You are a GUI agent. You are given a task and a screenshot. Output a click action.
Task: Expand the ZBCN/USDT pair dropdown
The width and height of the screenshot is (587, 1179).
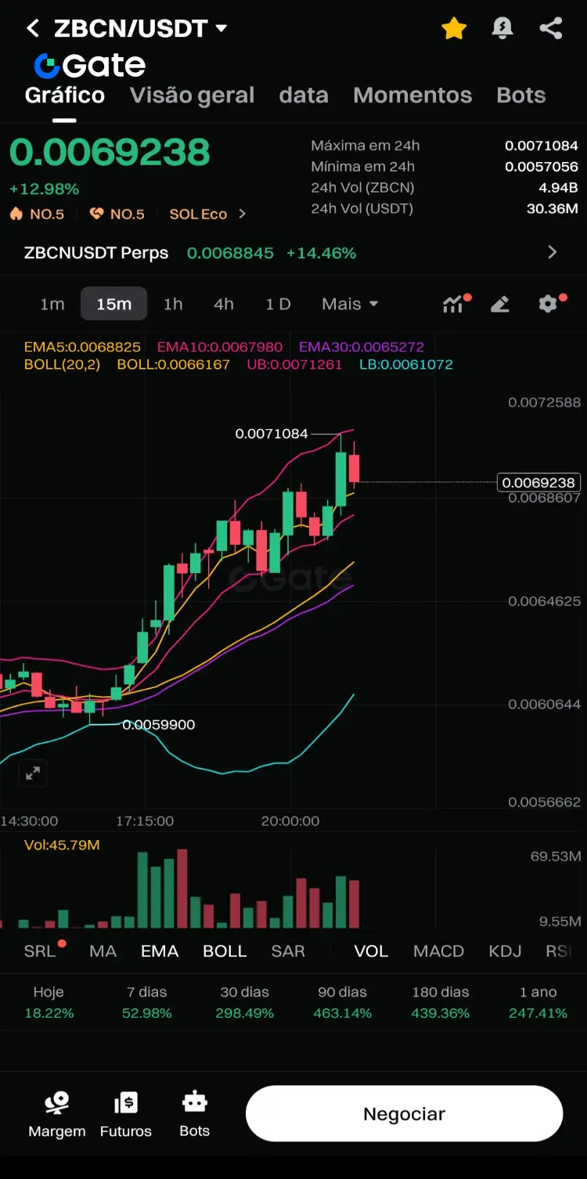221,28
